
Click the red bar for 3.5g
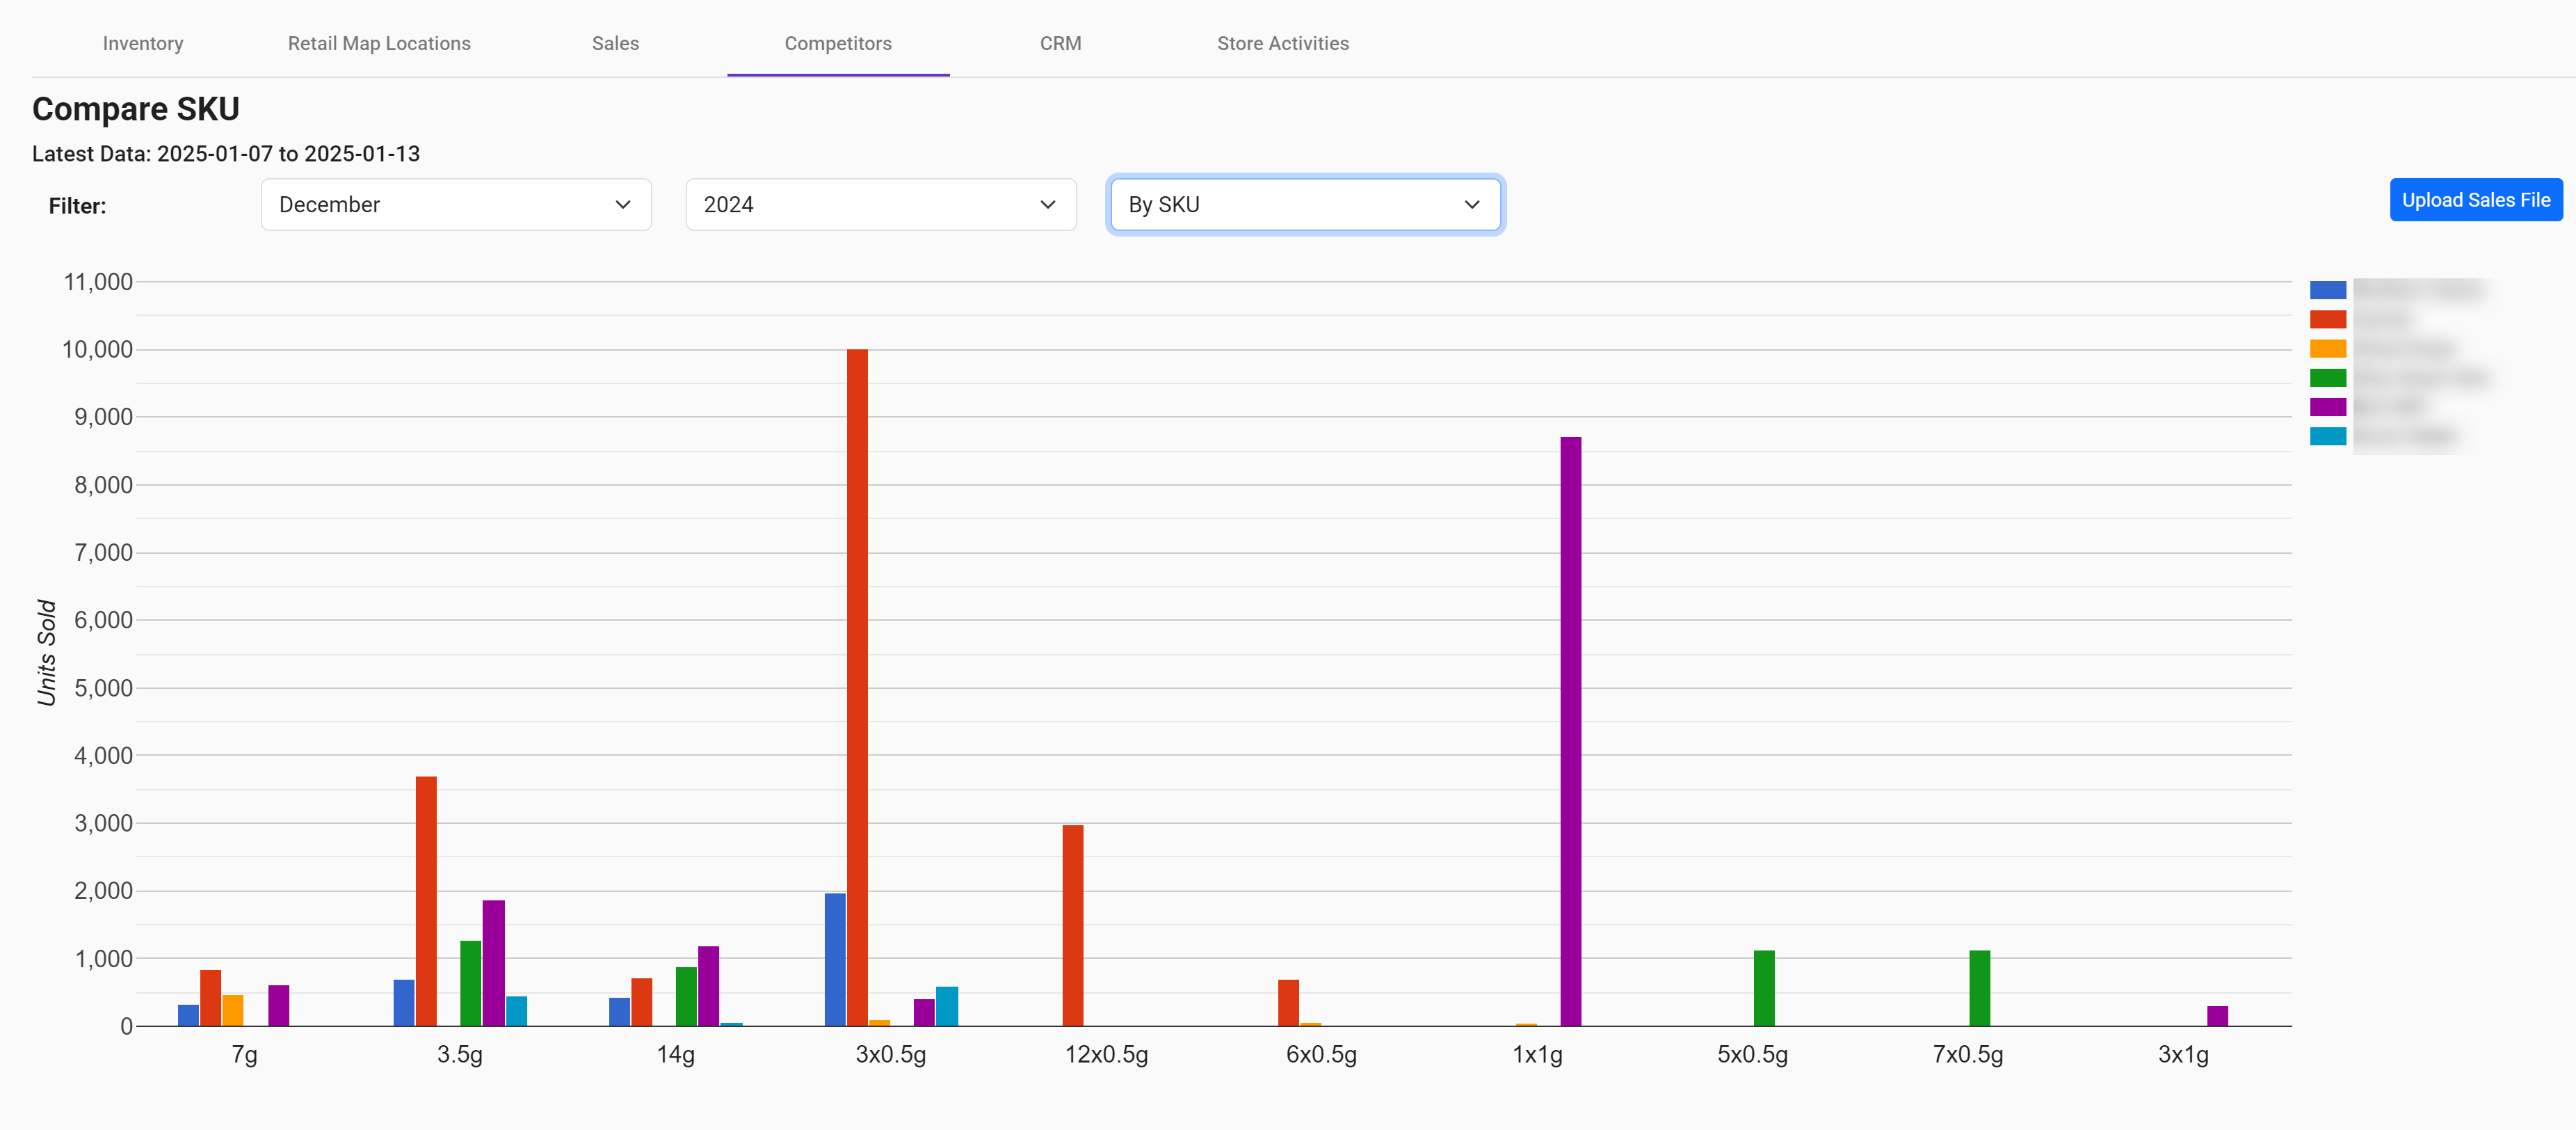click(x=426, y=901)
